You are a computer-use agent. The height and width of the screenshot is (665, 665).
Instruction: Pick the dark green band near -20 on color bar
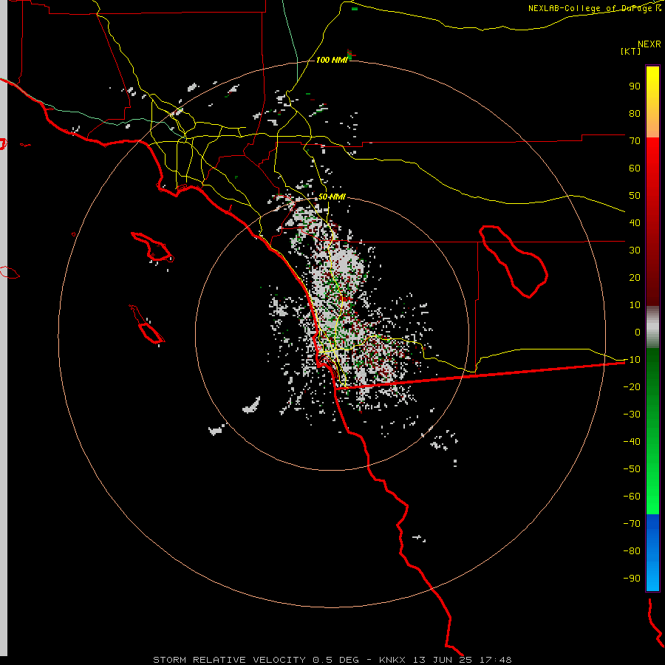click(x=652, y=382)
